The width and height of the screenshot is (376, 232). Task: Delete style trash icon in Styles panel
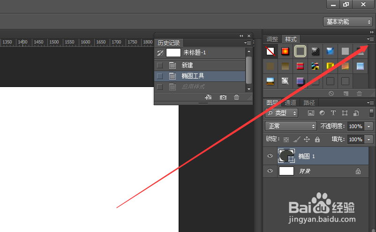point(359,93)
